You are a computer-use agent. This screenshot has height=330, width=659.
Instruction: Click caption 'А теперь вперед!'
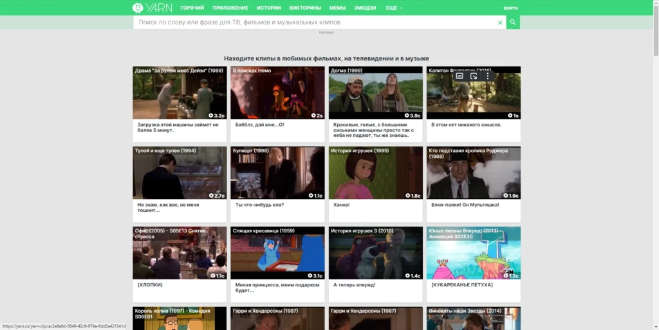point(355,284)
